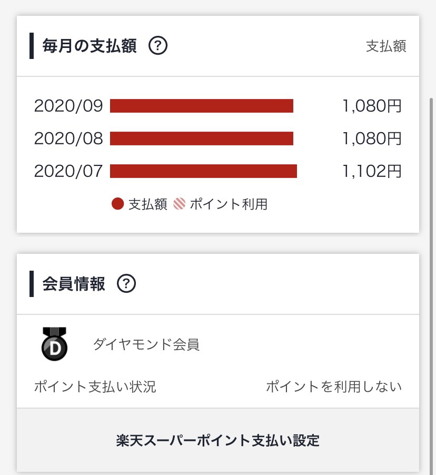Tap the 1,102円 amount for July
The height and width of the screenshot is (475, 436).
pyautogui.click(x=372, y=171)
